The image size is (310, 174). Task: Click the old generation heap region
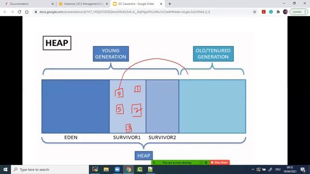pos(212,106)
